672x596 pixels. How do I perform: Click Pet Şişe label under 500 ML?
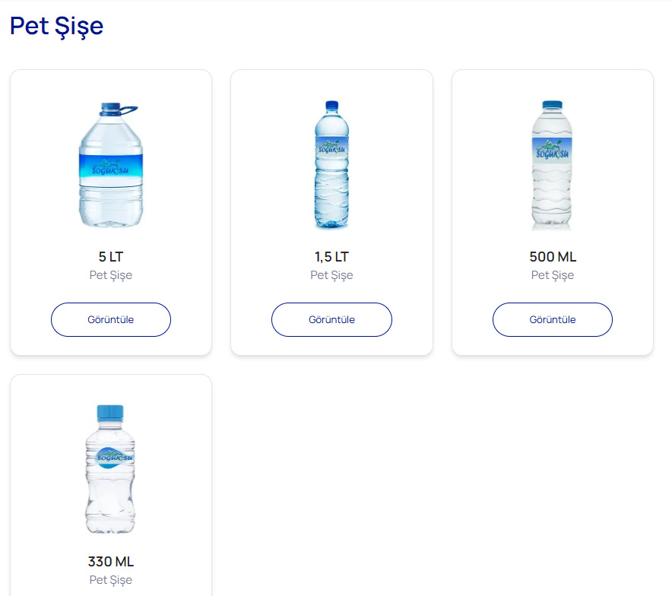point(553,275)
